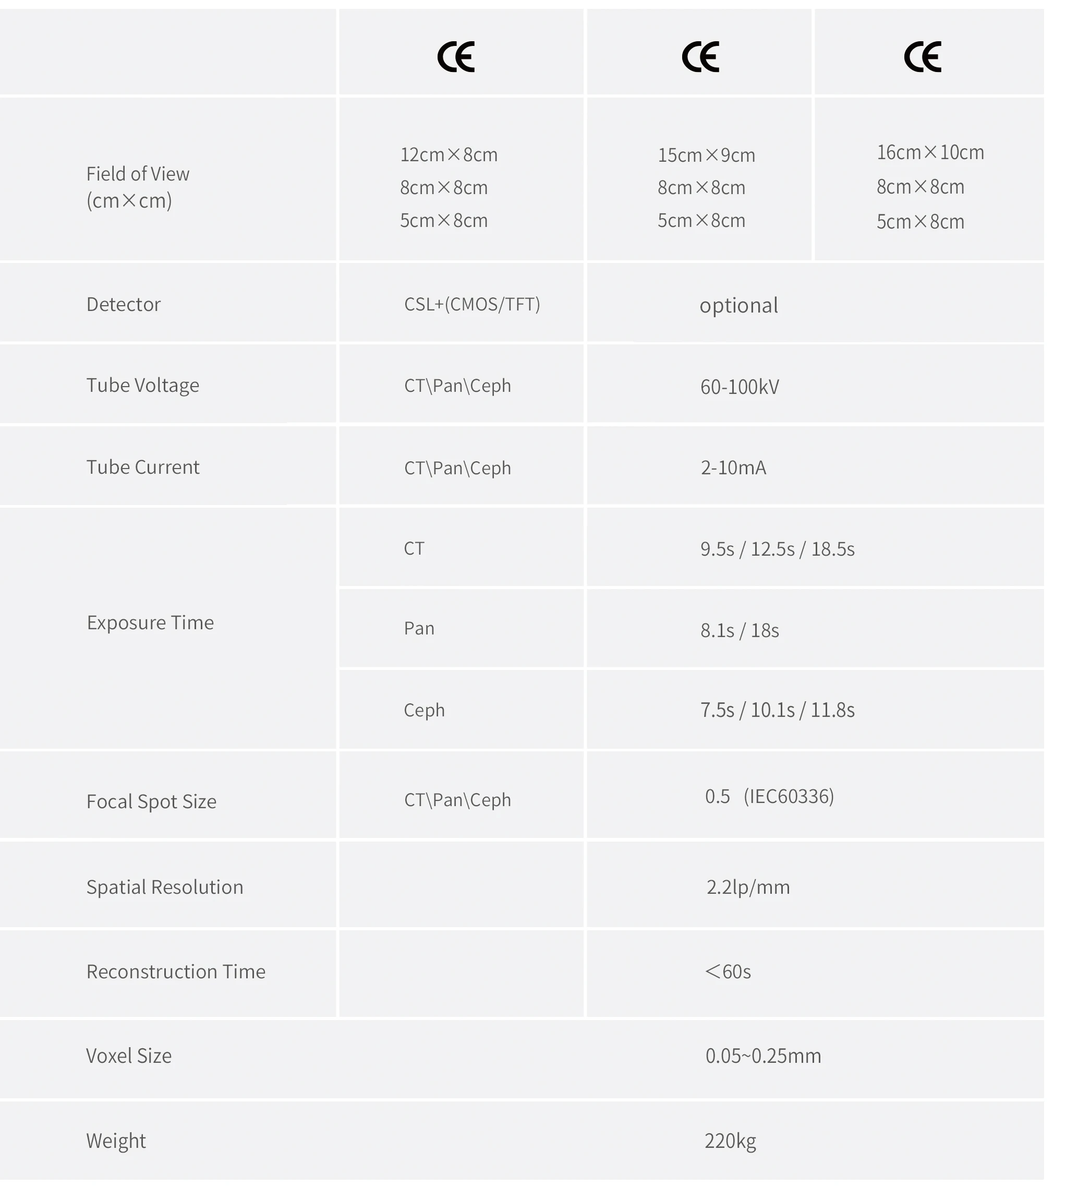Select the 220kg weight value

coord(730,1141)
